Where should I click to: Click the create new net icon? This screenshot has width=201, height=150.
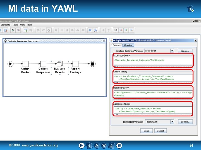point(25,30)
